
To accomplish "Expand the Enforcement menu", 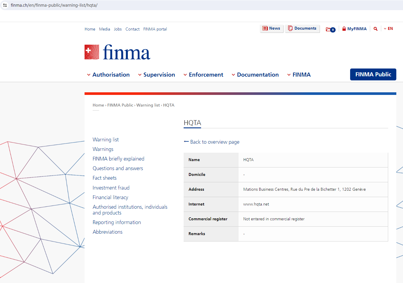I will point(203,75).
